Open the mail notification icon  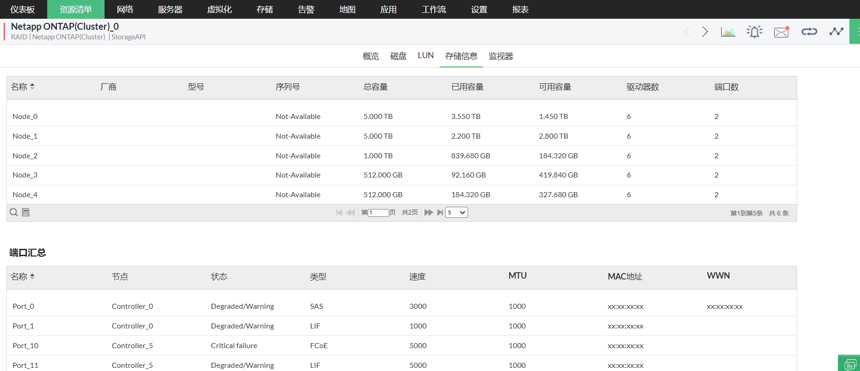click(781, 32)
